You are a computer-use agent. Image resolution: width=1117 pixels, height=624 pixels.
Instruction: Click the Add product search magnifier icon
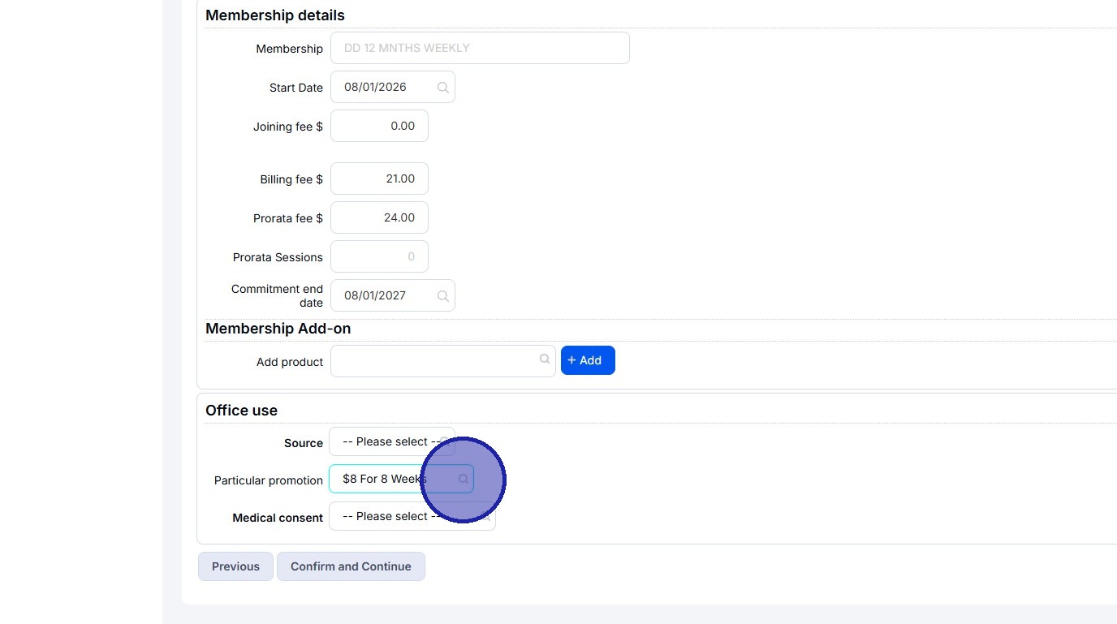(545, 359)
